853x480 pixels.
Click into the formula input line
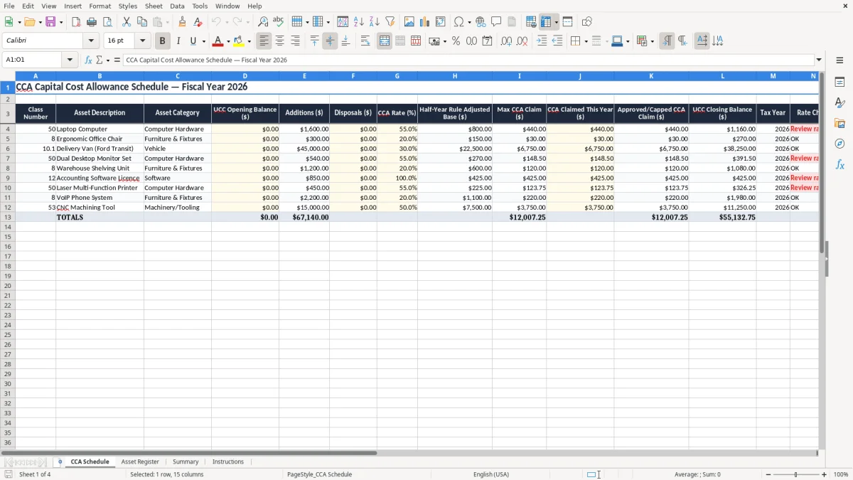click(x=469, y=60)
